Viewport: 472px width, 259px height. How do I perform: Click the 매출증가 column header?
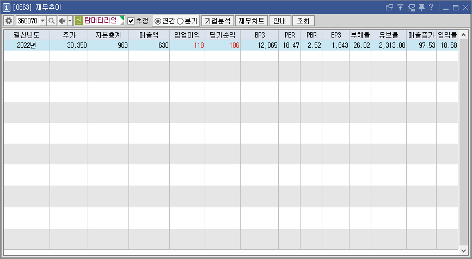[421, 35]
